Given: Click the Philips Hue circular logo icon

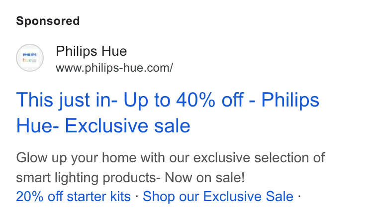Looking at the screenshot, I should point(30,58).
